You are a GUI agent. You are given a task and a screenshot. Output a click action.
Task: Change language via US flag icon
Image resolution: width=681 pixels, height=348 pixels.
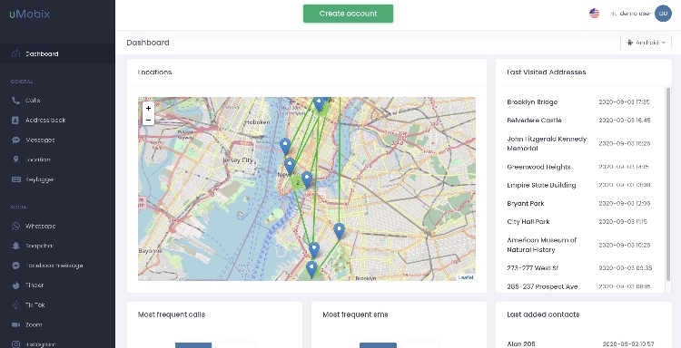594,14
